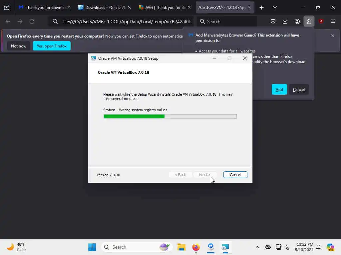Open the Firefox account icon
Screen dimensions: 341x255
(x=297, y=21)
